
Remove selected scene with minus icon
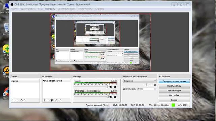click(17, 100)
